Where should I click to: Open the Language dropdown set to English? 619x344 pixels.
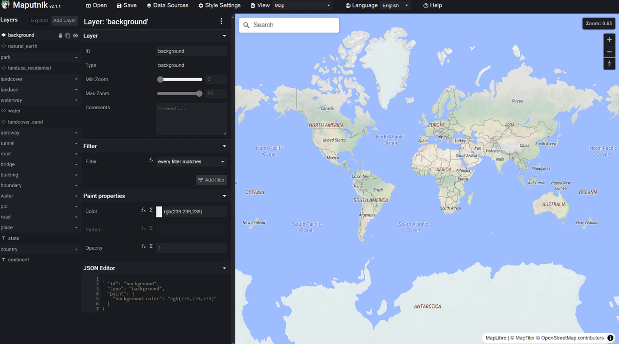[x=395, y=6]
